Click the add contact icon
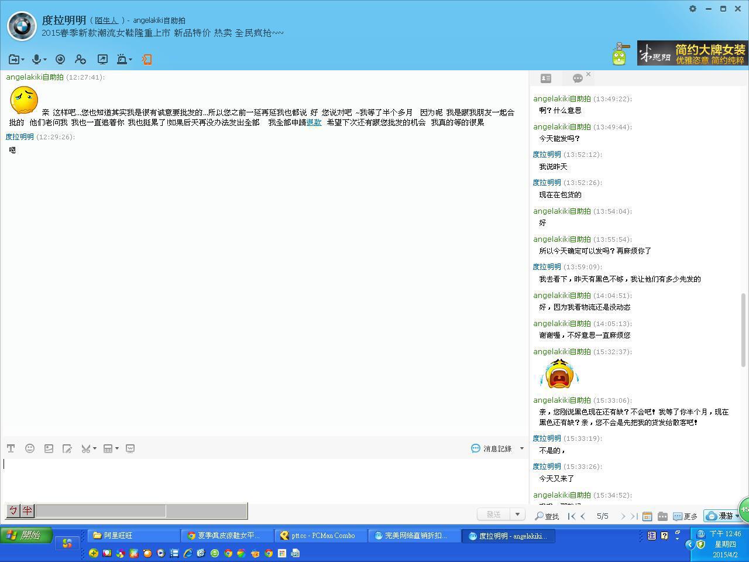 click(x=80, y=59)
